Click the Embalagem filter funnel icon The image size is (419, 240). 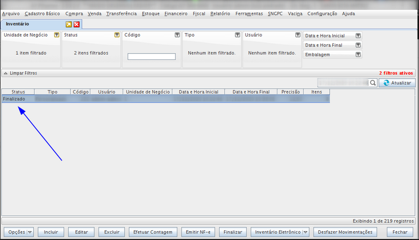[358, 54]
